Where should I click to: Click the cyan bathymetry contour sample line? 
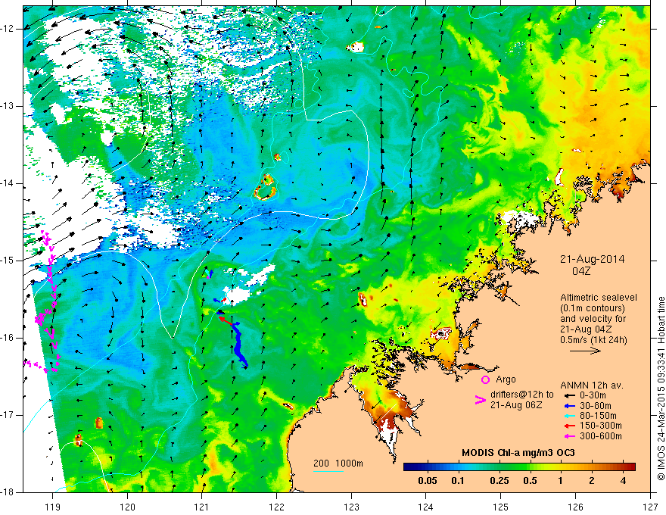click(328, 471)
